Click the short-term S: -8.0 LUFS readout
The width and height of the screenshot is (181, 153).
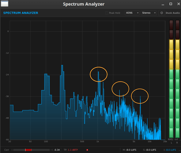[149, 150]
